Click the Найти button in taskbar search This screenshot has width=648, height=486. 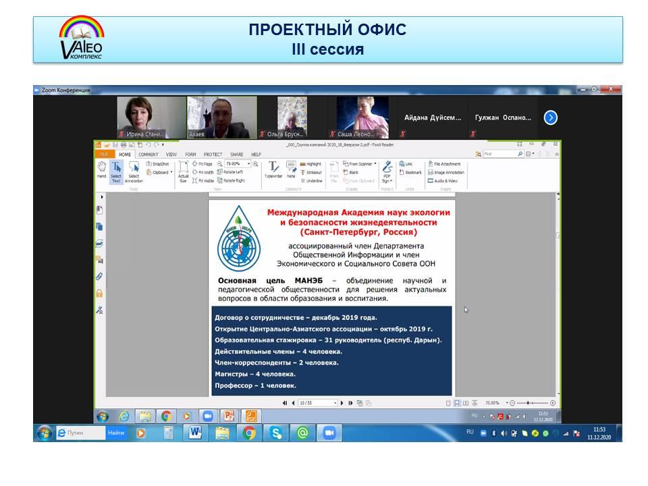click(x=116, y=433)
